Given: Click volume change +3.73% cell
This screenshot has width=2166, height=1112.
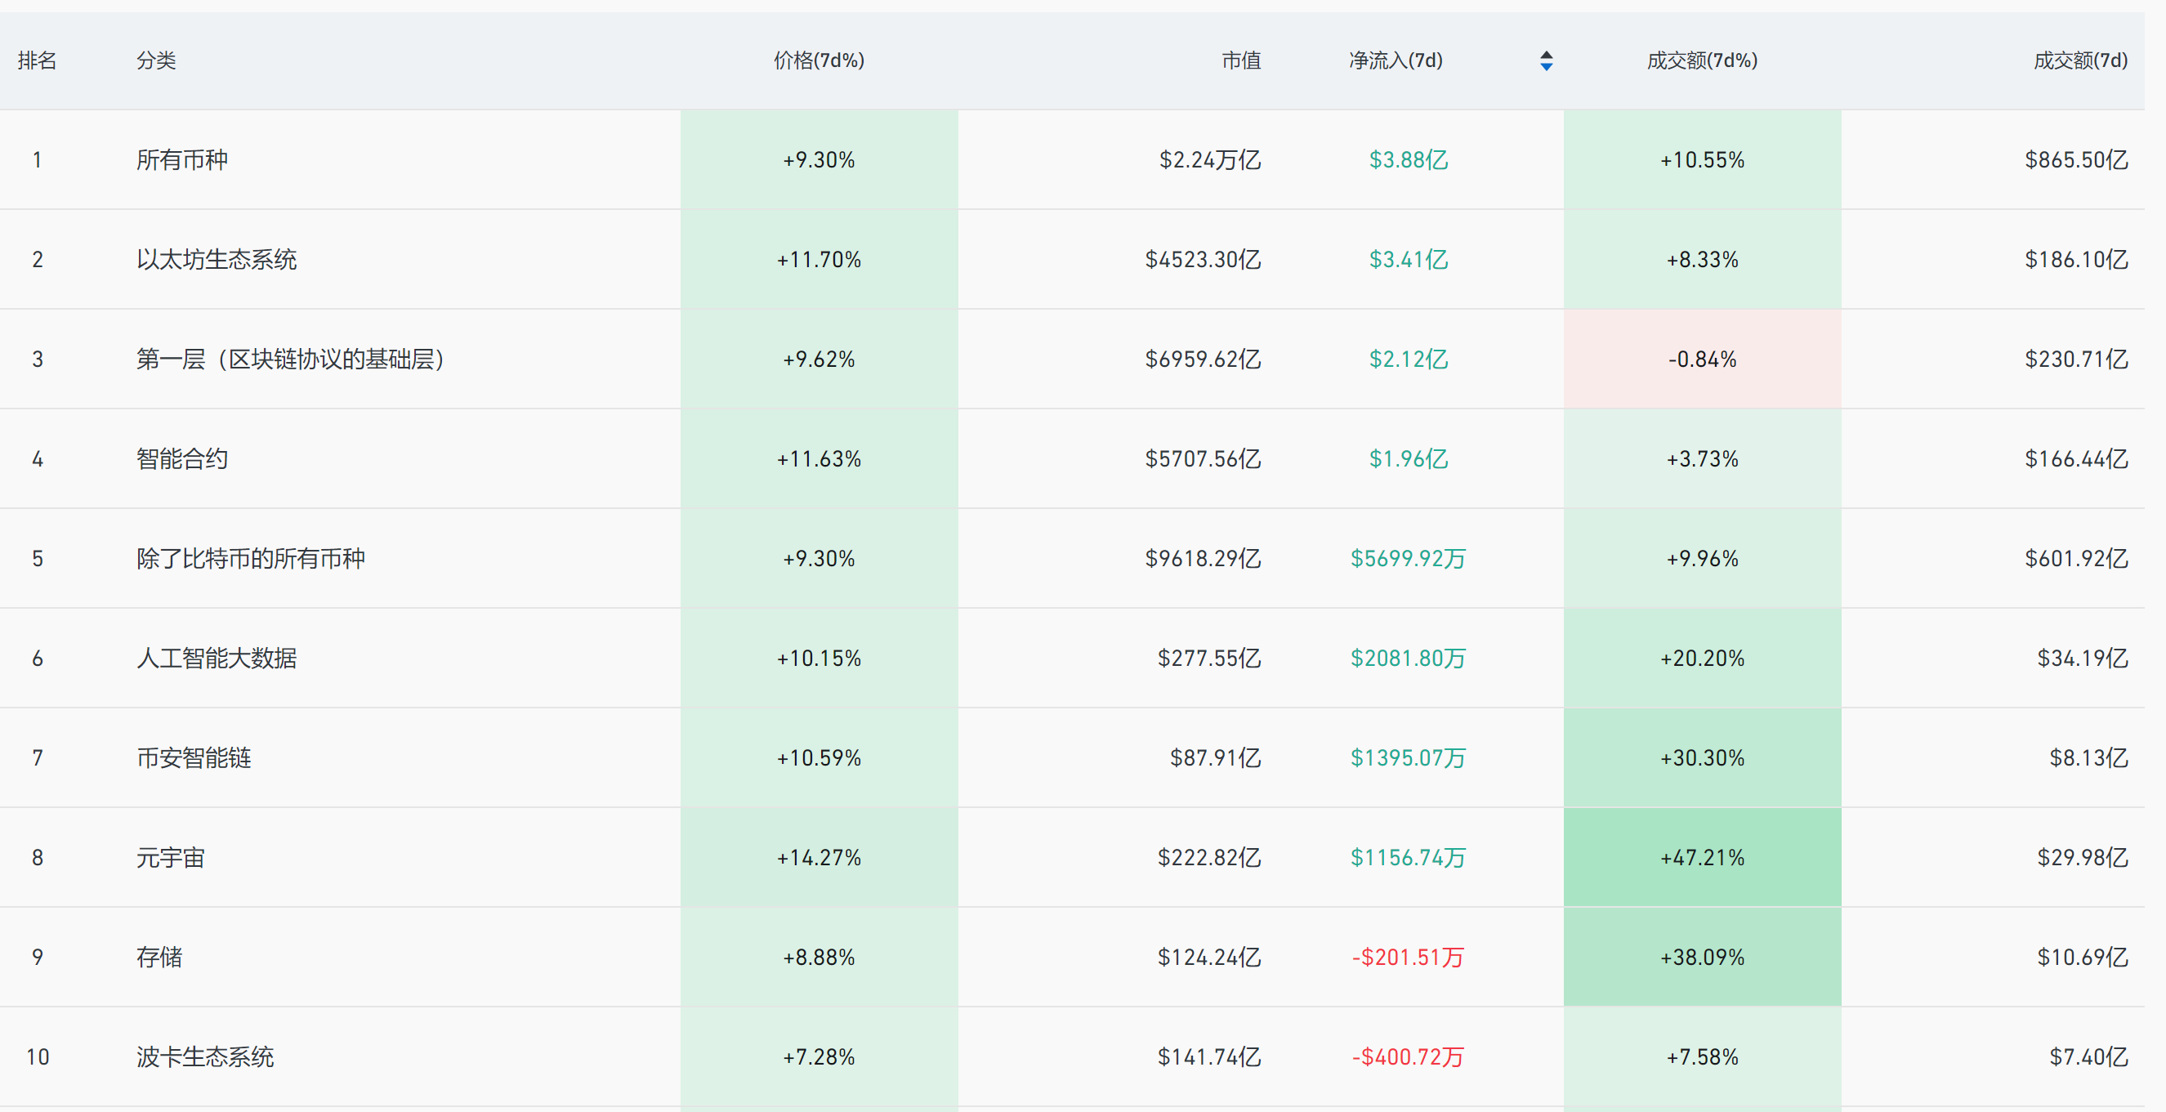Looking at the screenshot, I should [x=1702, y=458].
